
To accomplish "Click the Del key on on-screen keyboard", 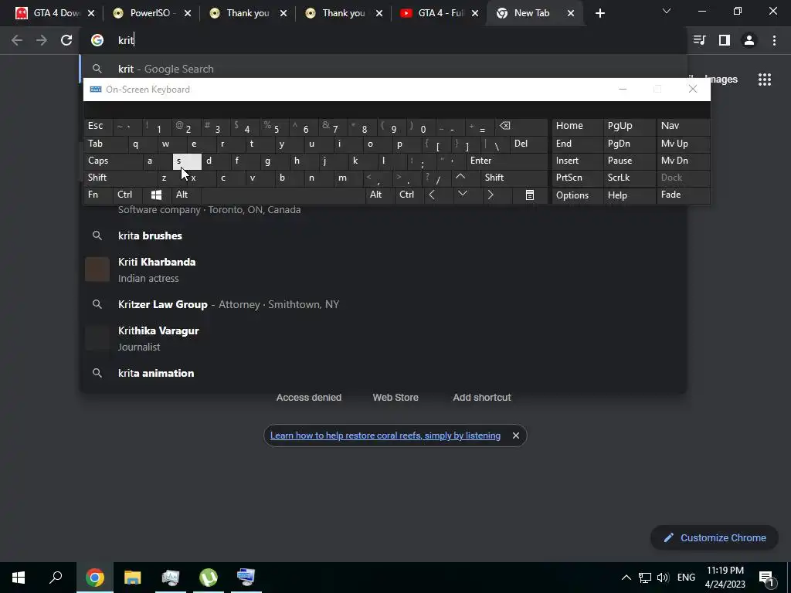I will (528, 144).
